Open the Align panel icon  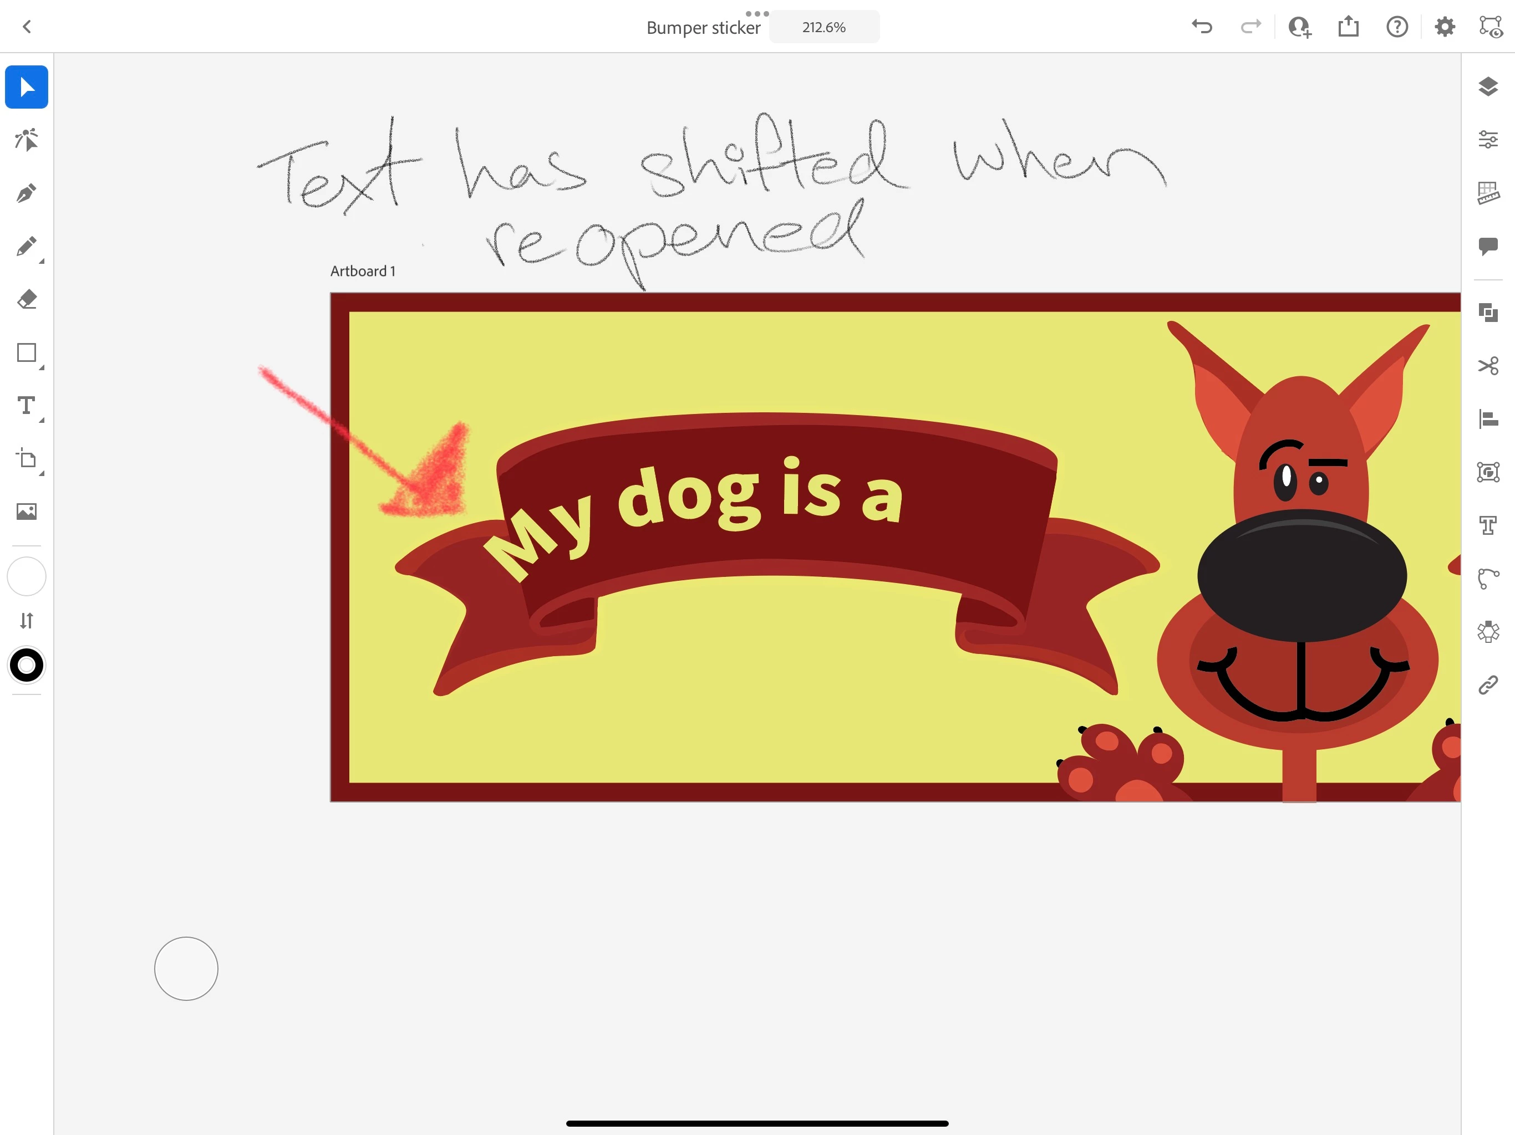[1488, 418]
